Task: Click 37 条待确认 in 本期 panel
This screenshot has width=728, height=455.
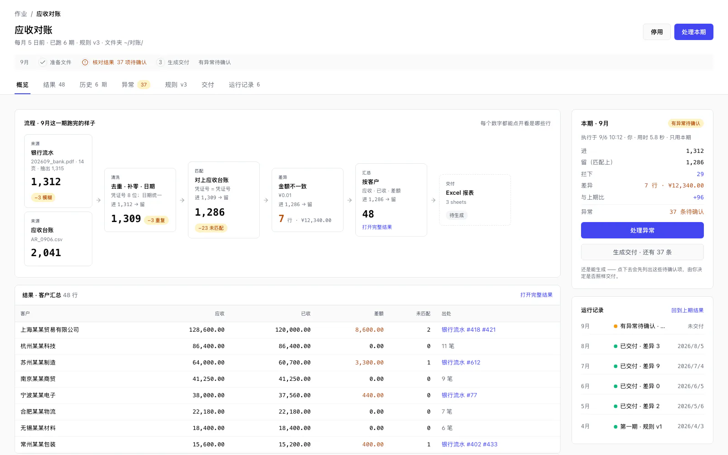Action: coord(687,212)
